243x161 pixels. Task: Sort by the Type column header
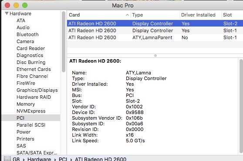[x=138, y=15]
